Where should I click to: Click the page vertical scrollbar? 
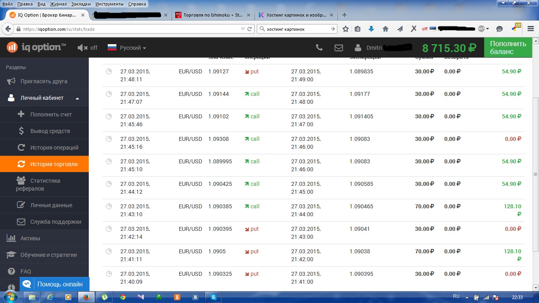click(535, 174)
